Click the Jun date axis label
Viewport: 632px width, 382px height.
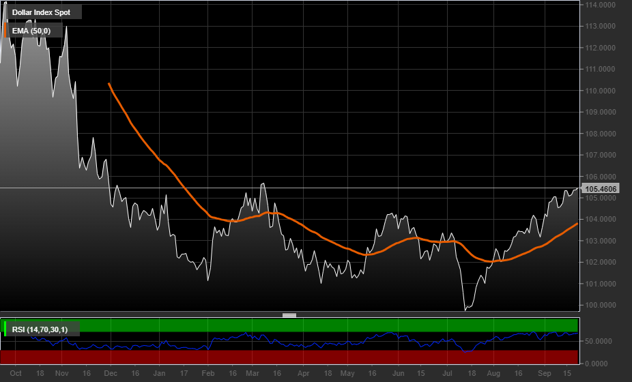point(398,373)
